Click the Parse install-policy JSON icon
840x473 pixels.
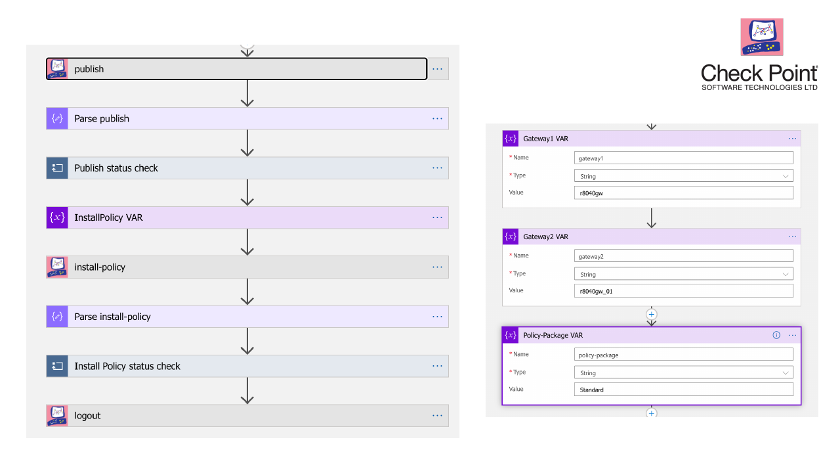pos(57,317)
